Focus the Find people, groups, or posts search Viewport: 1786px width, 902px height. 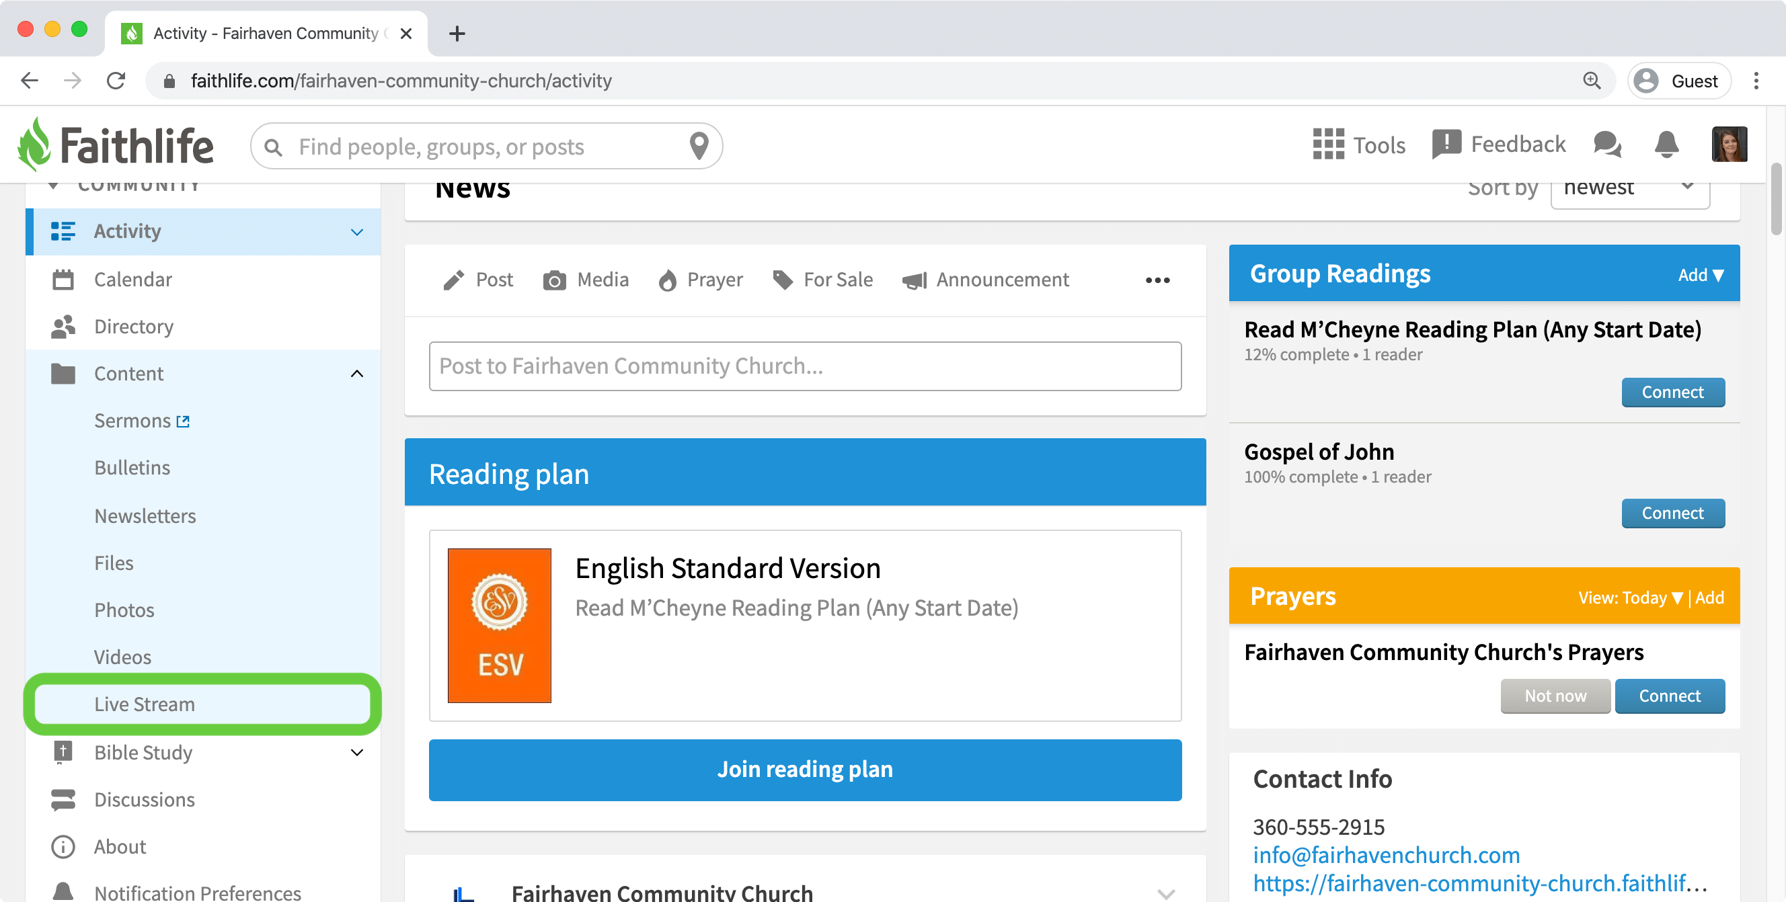point(486,146)
